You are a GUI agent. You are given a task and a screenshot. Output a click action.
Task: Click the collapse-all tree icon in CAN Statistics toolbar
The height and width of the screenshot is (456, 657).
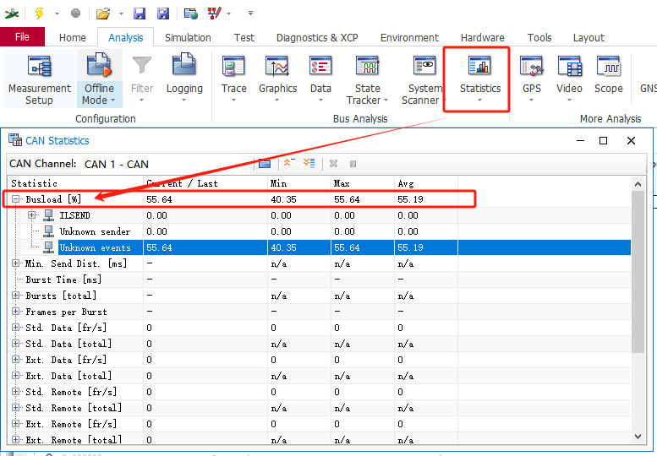click(x=289, y=163)
